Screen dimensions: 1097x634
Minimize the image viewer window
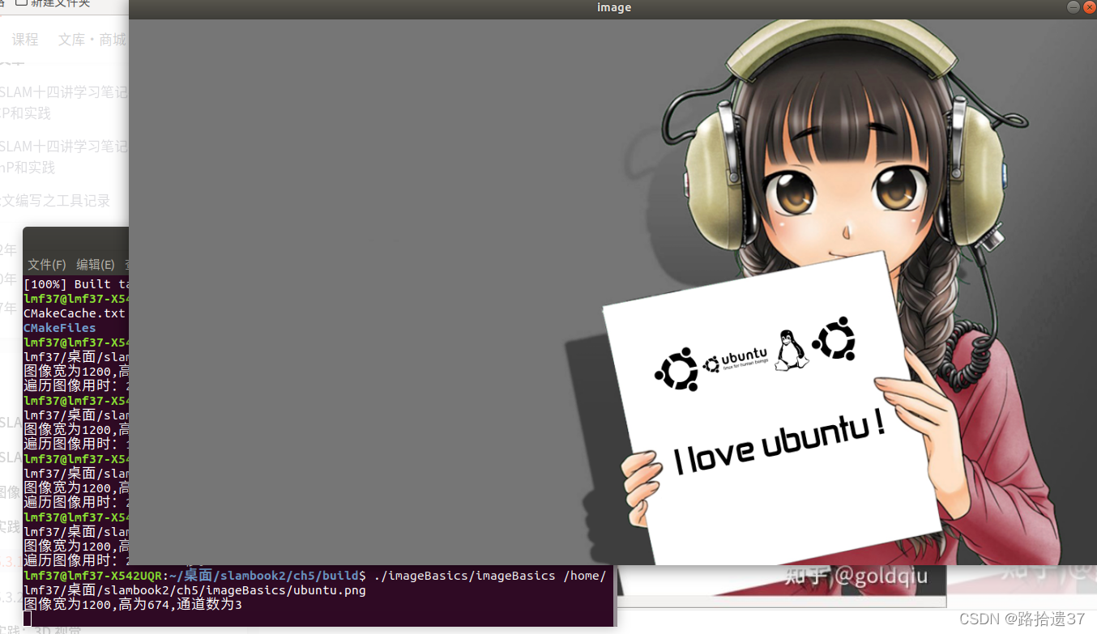tap(1074, 7)
